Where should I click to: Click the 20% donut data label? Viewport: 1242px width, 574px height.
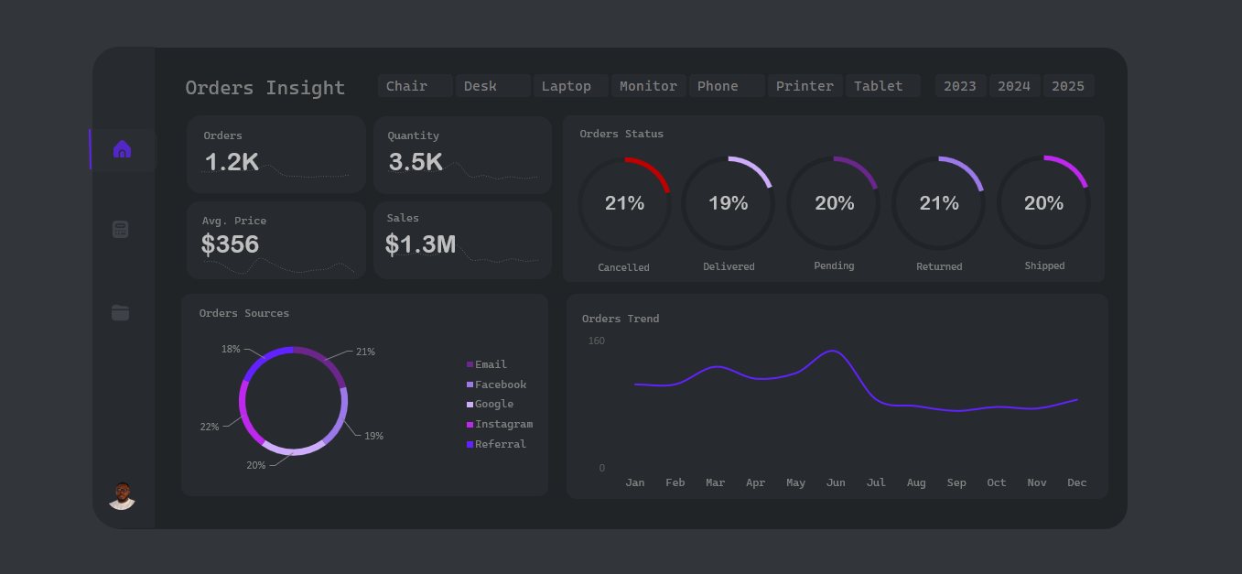point(255,465)
